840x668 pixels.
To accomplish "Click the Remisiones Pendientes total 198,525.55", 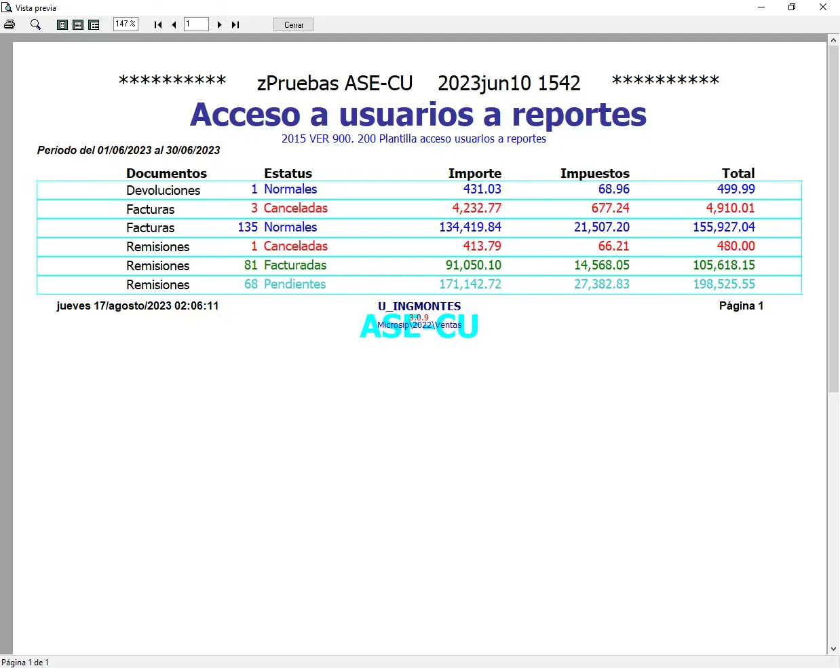I will pyautogui.click(x=724, y=284).
